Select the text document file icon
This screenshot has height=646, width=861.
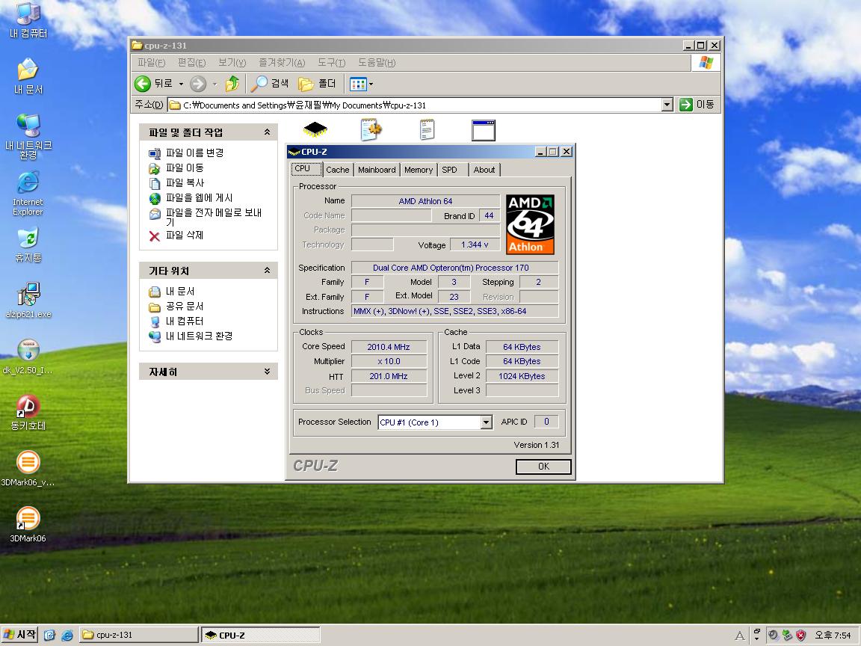[x=428, y=129]
